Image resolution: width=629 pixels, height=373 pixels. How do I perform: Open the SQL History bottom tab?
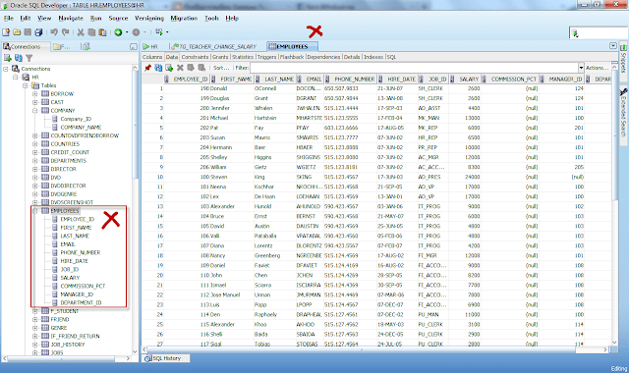(166, 358)
